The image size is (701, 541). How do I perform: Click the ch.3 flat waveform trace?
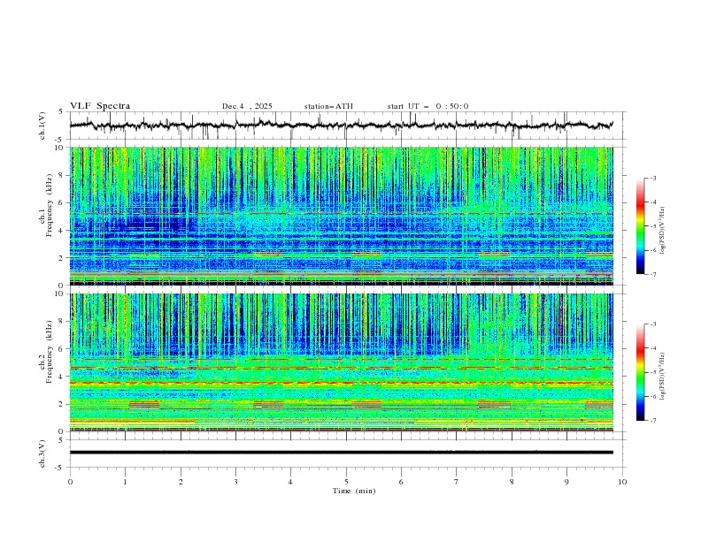[x=342, y=453]
